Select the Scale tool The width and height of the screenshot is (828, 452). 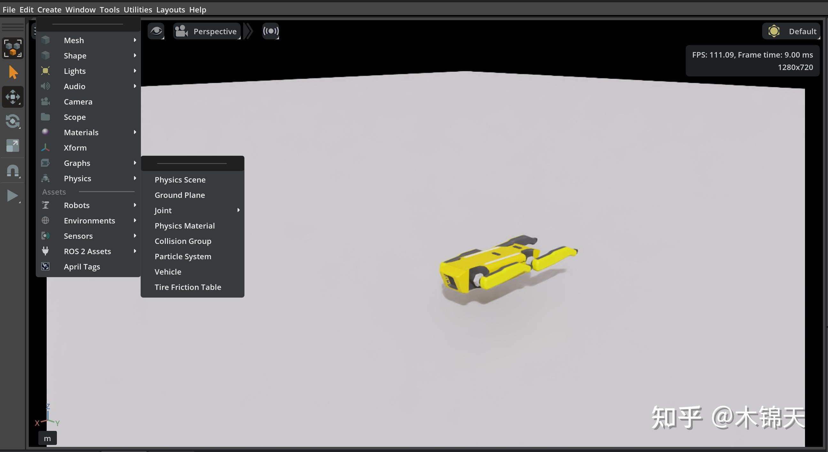(x=12, y=145)
